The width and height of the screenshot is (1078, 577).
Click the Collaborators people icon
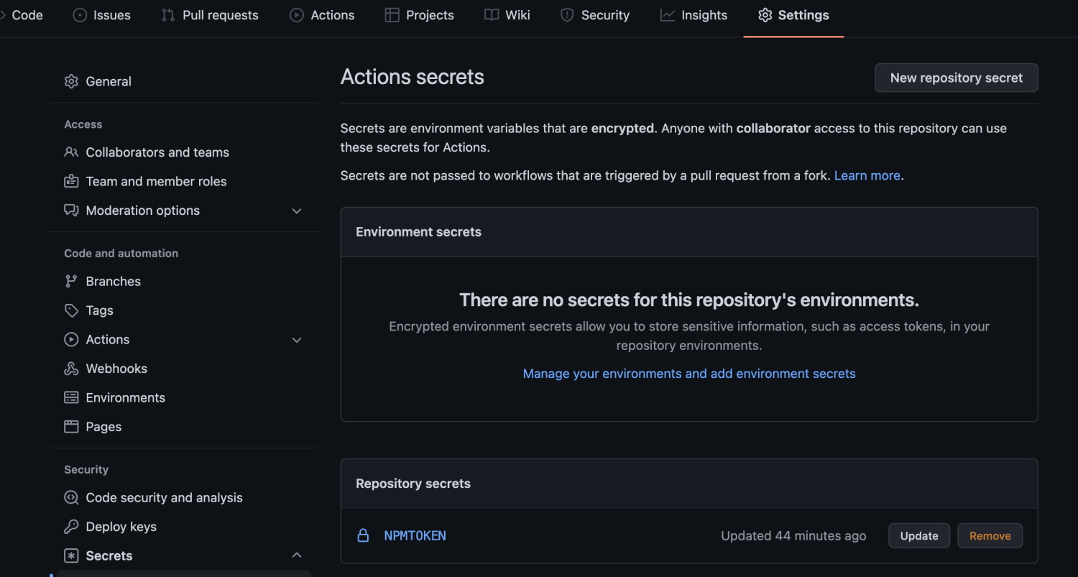(x=71, y=152)
